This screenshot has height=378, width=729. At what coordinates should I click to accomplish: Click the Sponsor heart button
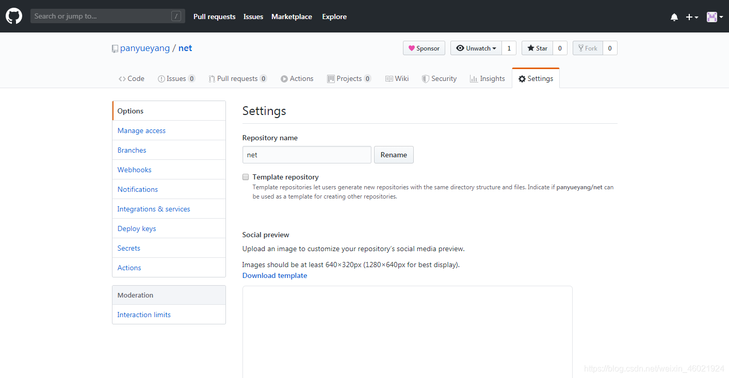pos(424,48)
